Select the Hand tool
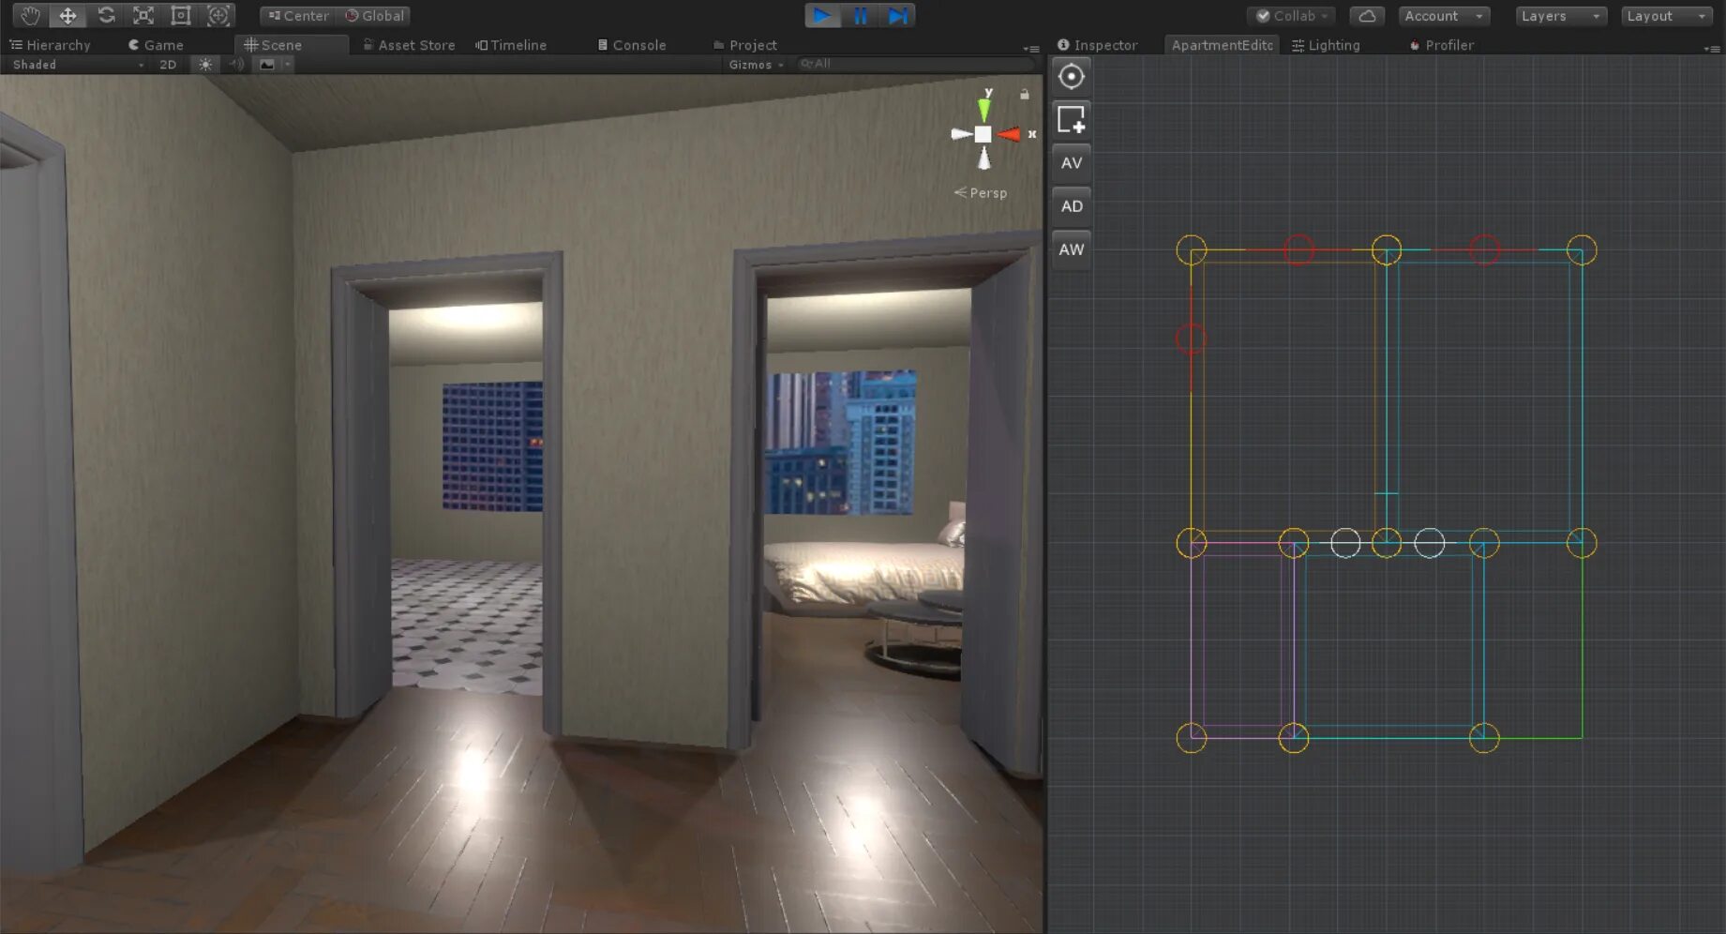Viewport: 1726px width, 934px height. tap(30, 15)
